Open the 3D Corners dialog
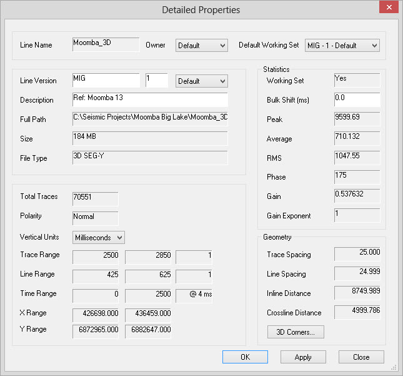 pyautogui.click(x=296, y=332)
